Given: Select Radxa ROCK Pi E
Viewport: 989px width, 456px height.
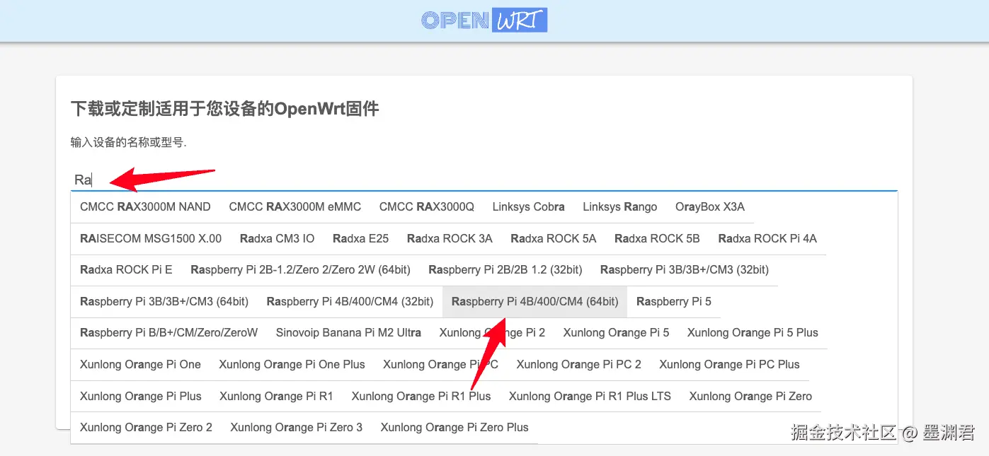Looking at the screenshot, I should click(126, 270).
